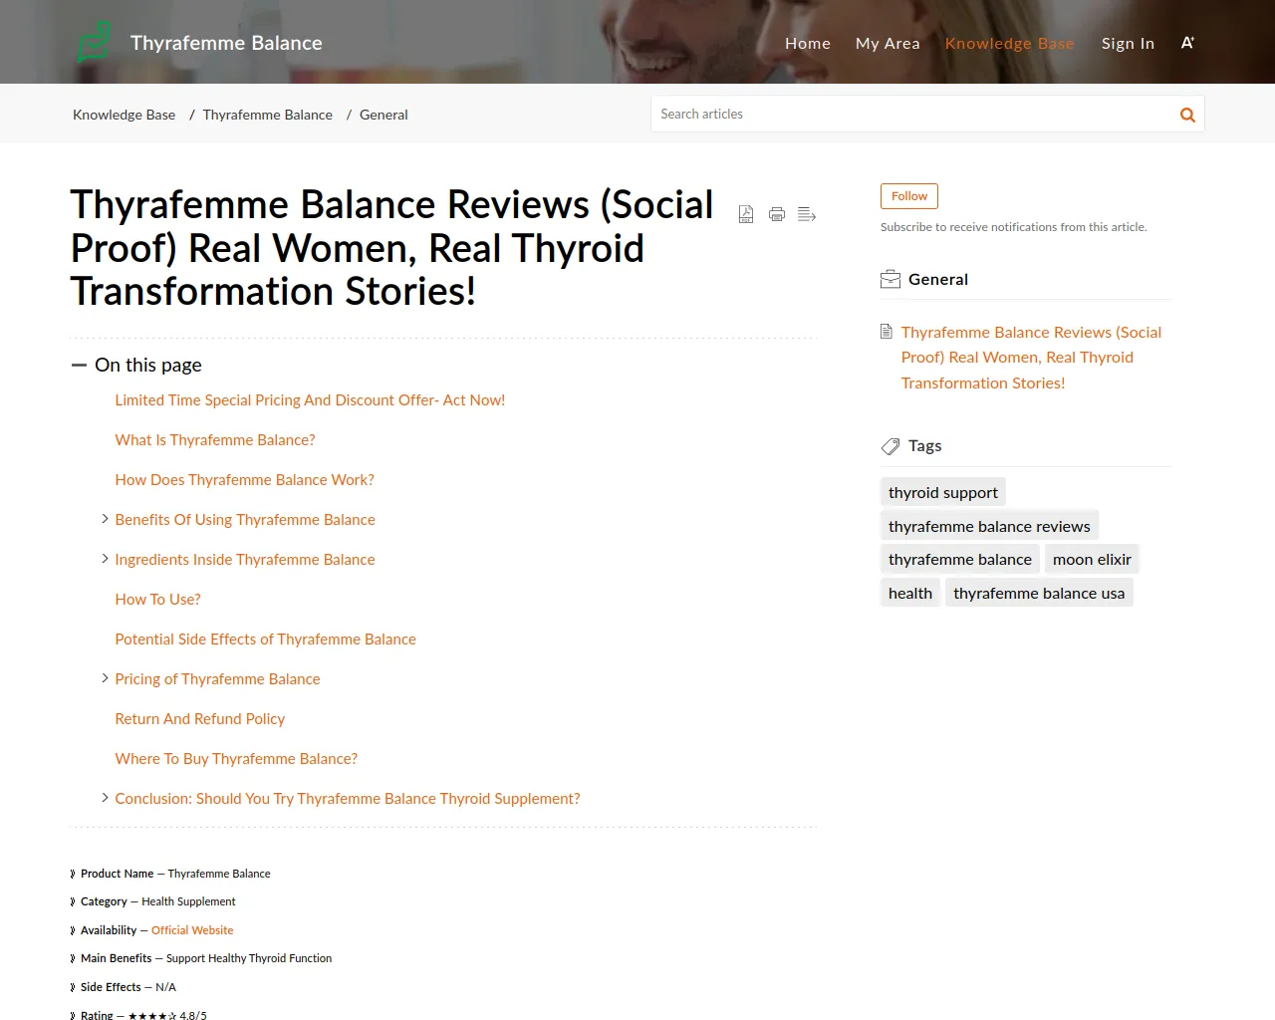The image size is (1275, 1020).
Task: Jump to What Is Thyrafemme Balance?
Action: pyautogui.click(x=215, y=439)
